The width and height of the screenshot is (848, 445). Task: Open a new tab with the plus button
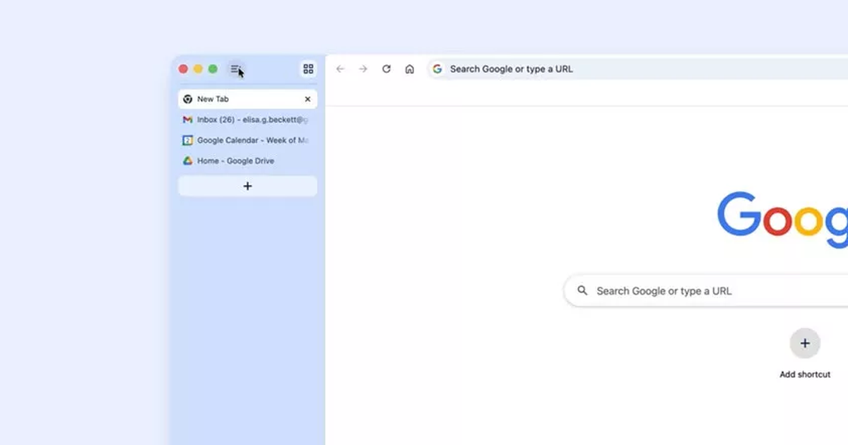[247, 186]
